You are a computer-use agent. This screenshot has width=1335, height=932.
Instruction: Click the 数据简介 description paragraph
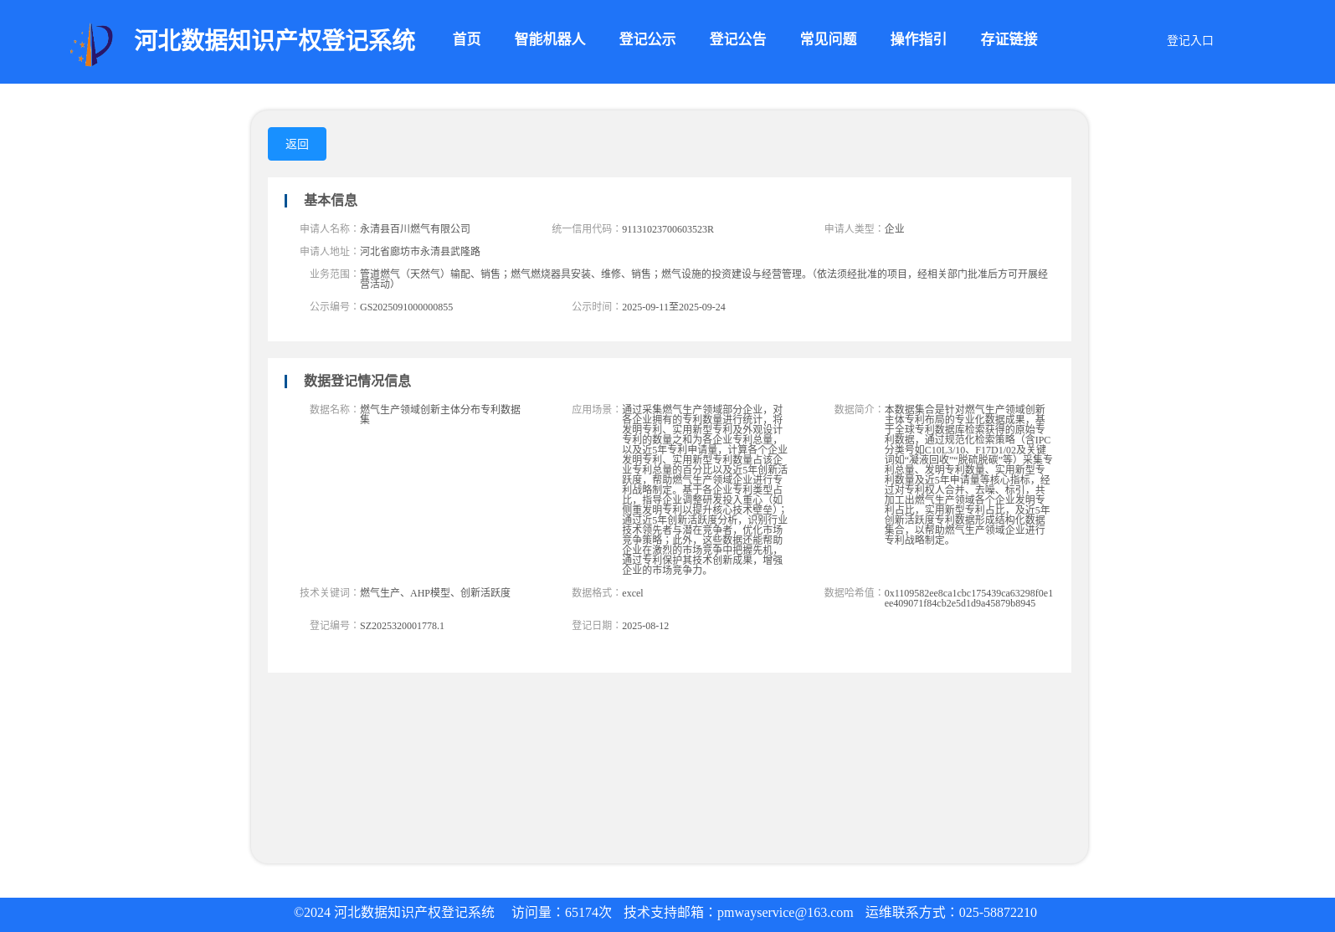968,474
